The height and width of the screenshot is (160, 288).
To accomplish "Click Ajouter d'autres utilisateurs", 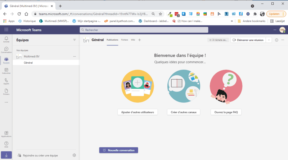I will (138, 112).
